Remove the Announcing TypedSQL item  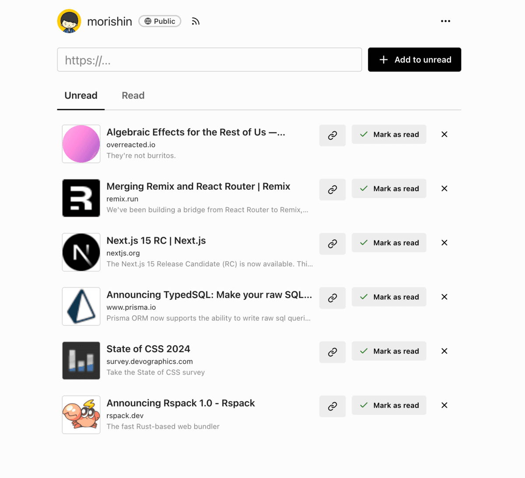[x=444, y=297]
